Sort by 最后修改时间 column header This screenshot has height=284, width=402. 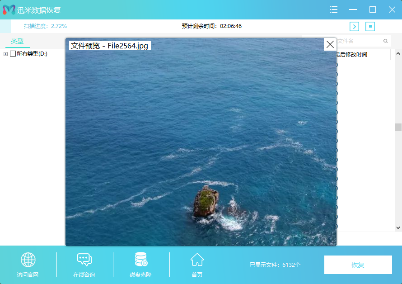click(x=351, y=55)
